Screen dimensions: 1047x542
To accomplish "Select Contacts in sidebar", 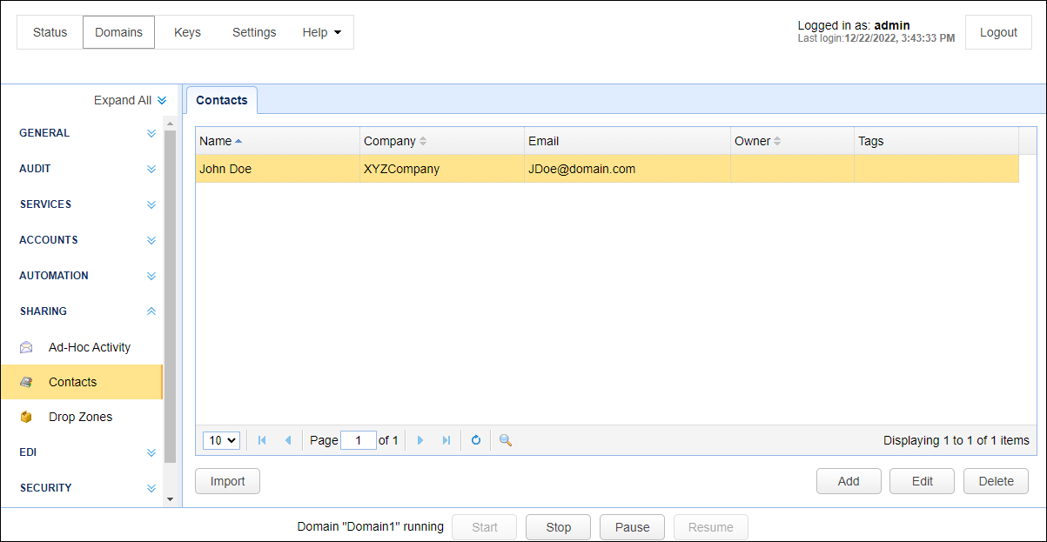I will (x=81, y=382).
